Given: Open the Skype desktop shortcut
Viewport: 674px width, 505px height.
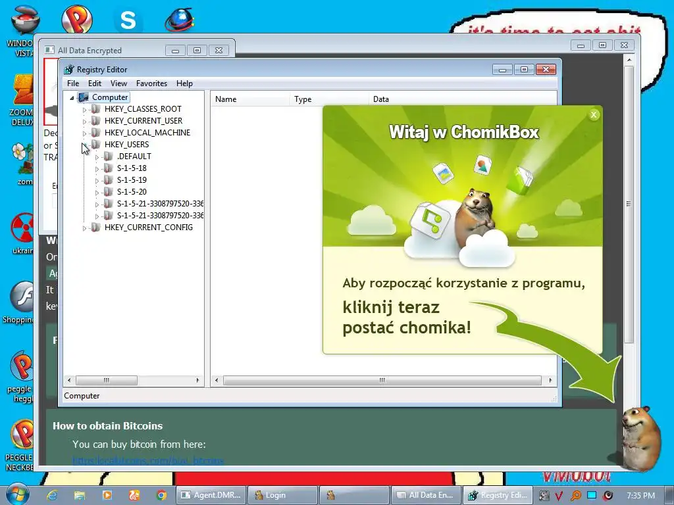Looking at the screenshot, I should 128,20.
